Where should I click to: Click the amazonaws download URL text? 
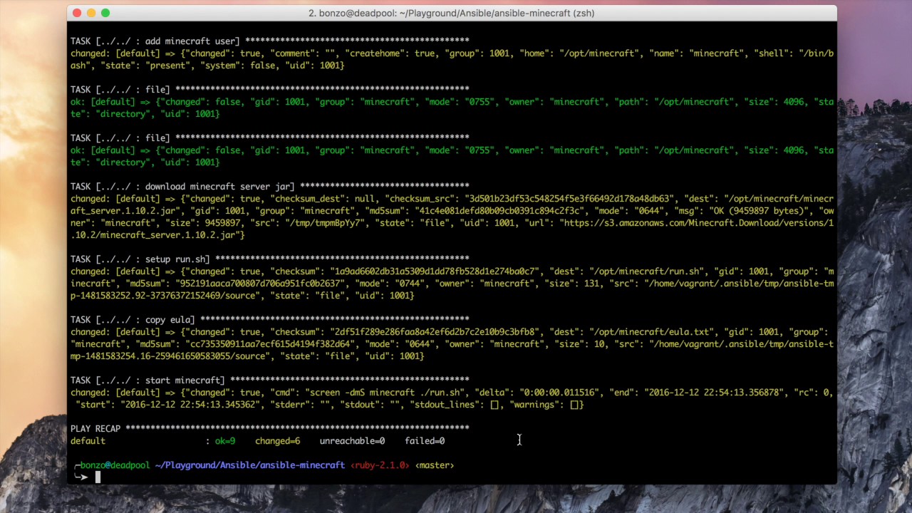coord(452,229)
